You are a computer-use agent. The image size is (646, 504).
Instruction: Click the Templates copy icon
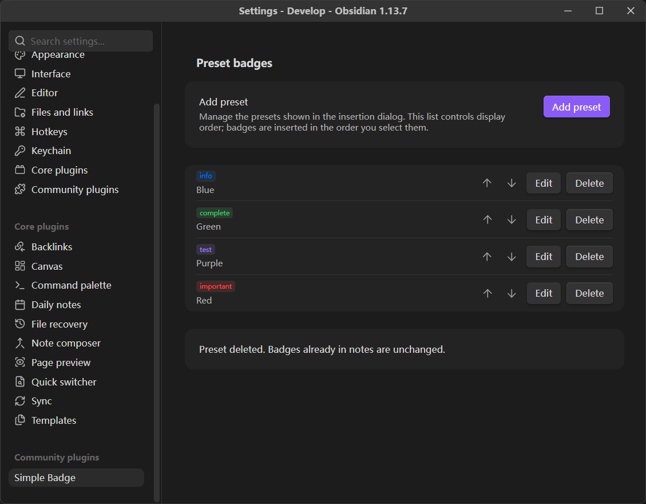coord(20,420)
